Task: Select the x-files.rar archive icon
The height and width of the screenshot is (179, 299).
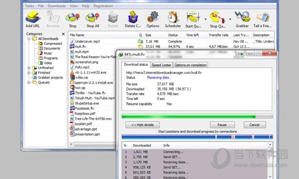Action: pyautogui.click(x=72, y=78)
